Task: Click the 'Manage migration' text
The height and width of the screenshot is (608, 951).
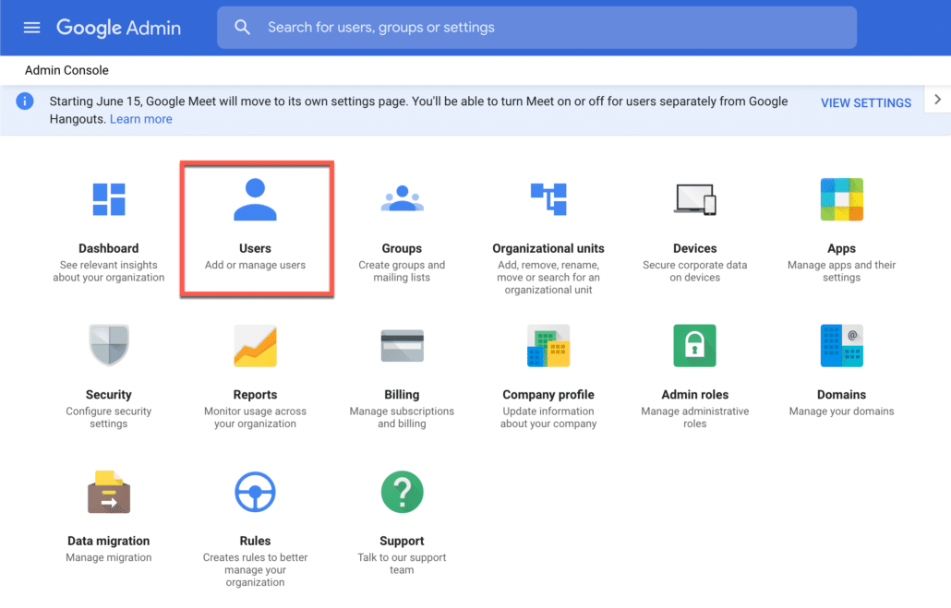Action: [109, 557]
